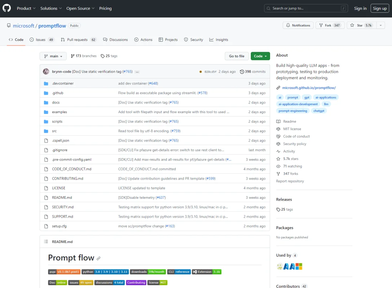
Task: Click the bell icon in Notifications
Action: 288,25
